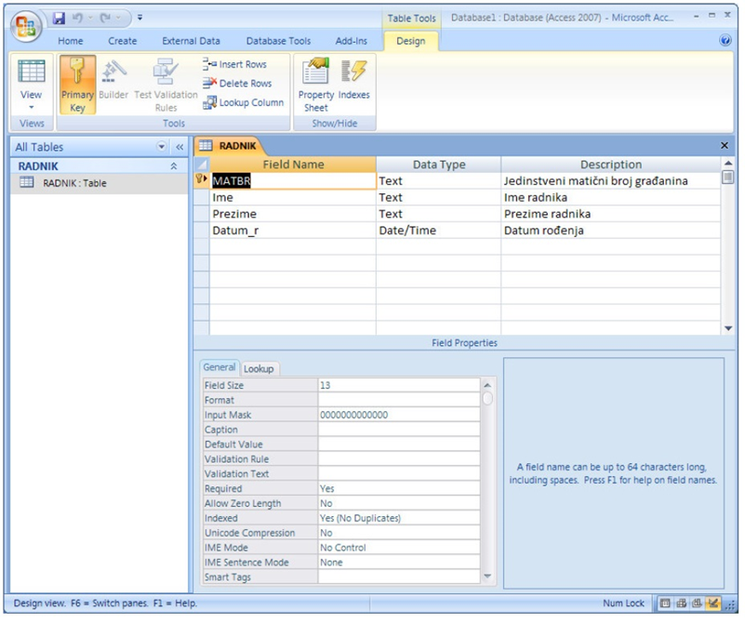
Task: Collapse the navigation pane with double chevron
Action: tap(180, 147)
